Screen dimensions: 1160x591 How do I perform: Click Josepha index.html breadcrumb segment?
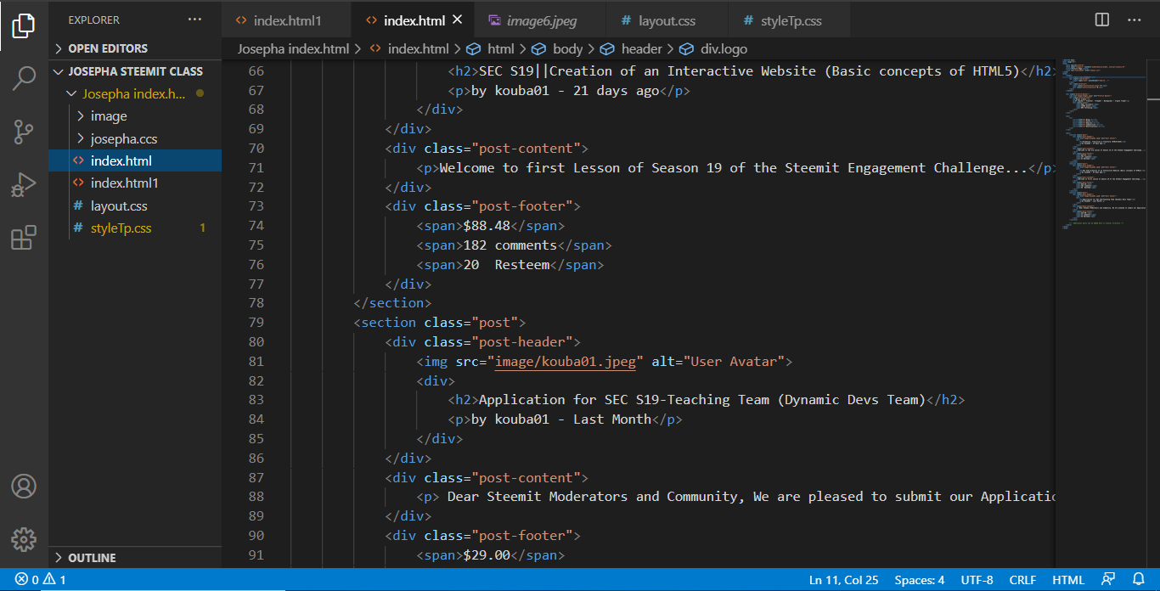point(293,49)
